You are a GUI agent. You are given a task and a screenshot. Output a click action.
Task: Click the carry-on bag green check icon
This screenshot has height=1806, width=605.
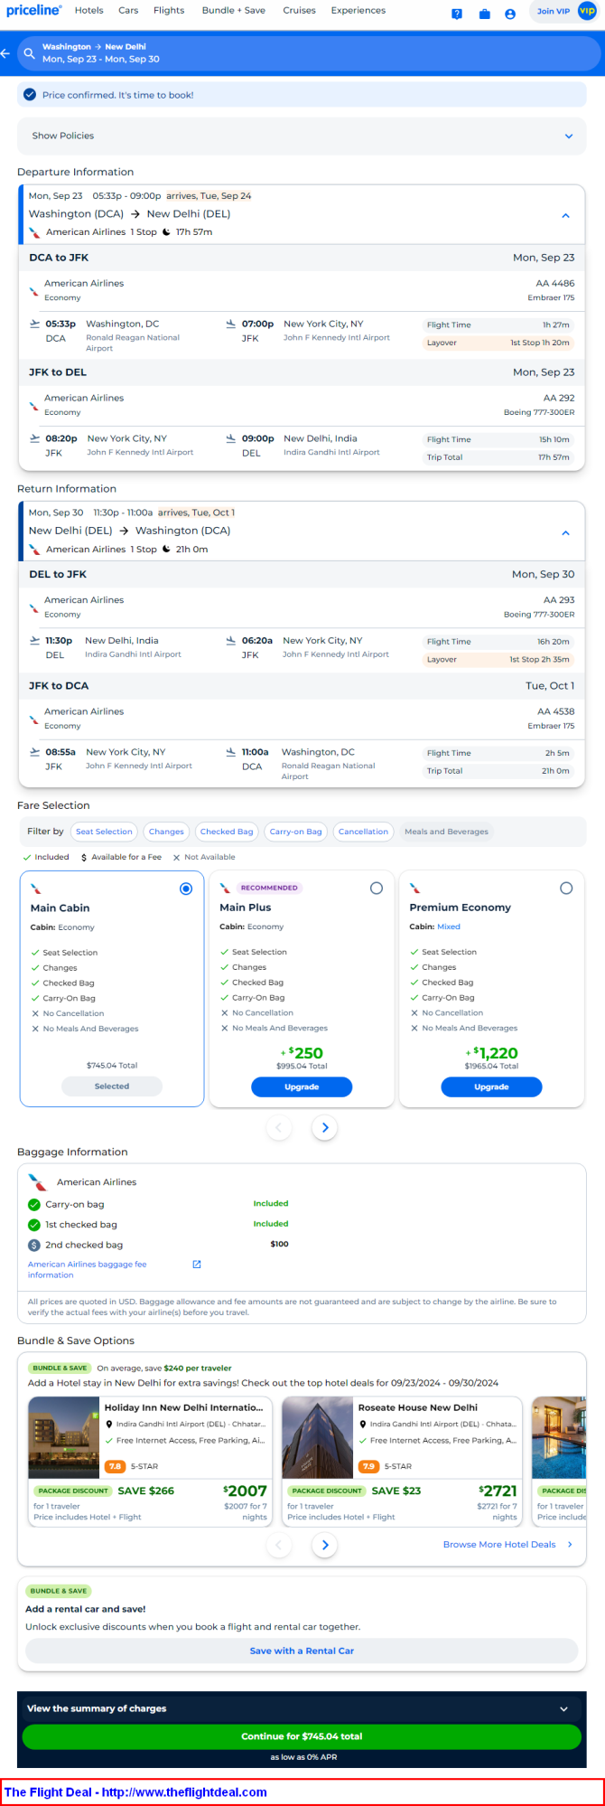coord(34,1204)
